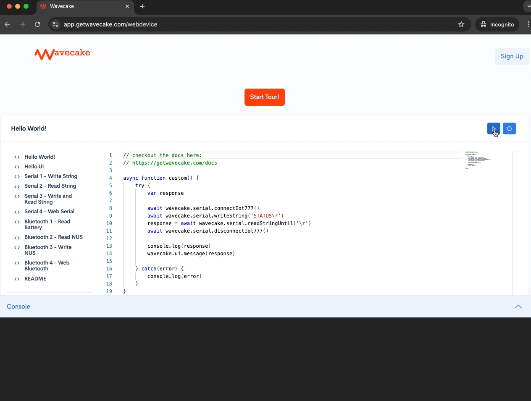Screen dimensions: 531x401
Task: Click the catch(error) line
Action: point(159,269)
